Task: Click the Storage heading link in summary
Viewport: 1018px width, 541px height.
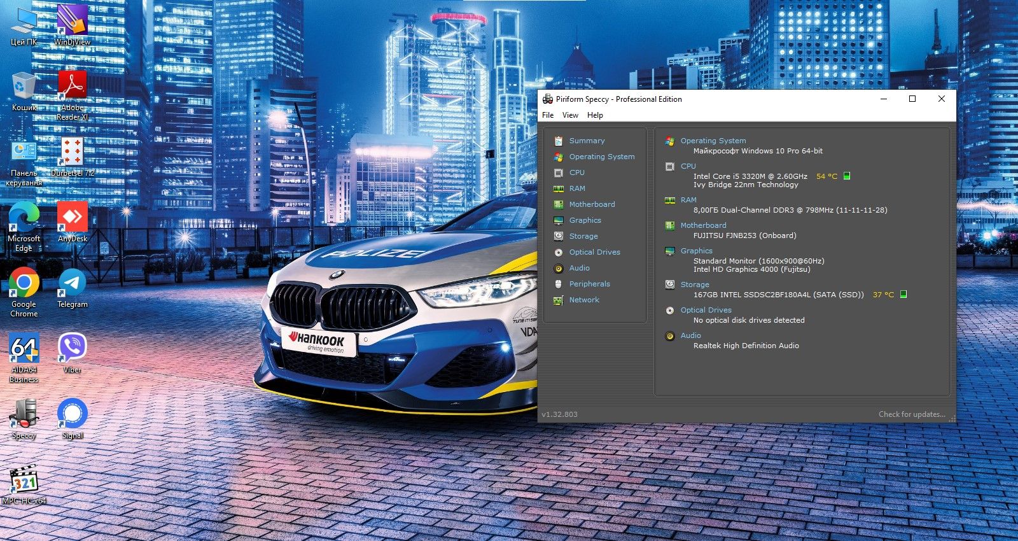Action: tap(695, 285)
